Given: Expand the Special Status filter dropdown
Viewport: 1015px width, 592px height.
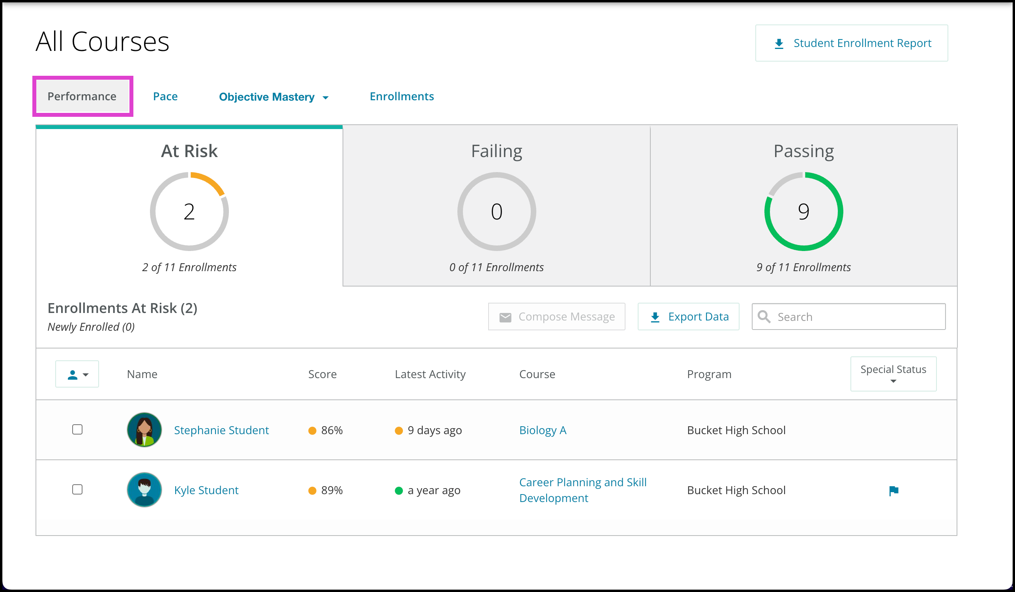Looking at the screenshot, I should point(893,374).
